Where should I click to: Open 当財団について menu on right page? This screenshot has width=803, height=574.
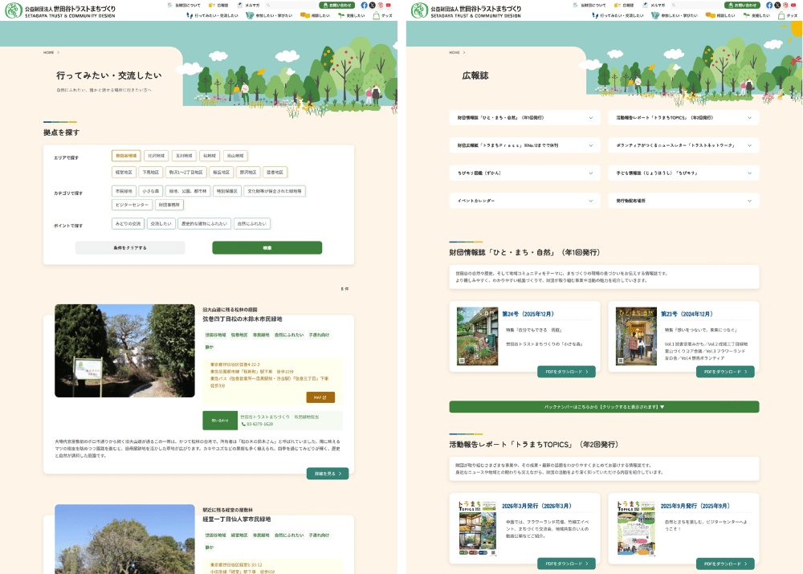point(589,5)
